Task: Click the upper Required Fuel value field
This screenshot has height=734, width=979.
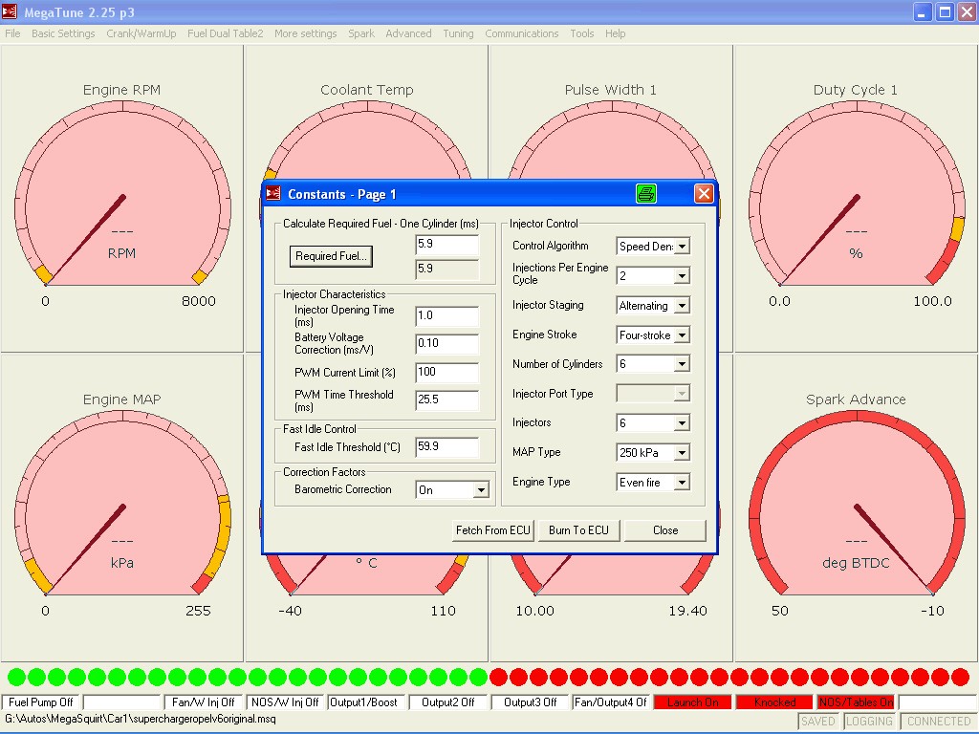Action: tap(447, 245)
